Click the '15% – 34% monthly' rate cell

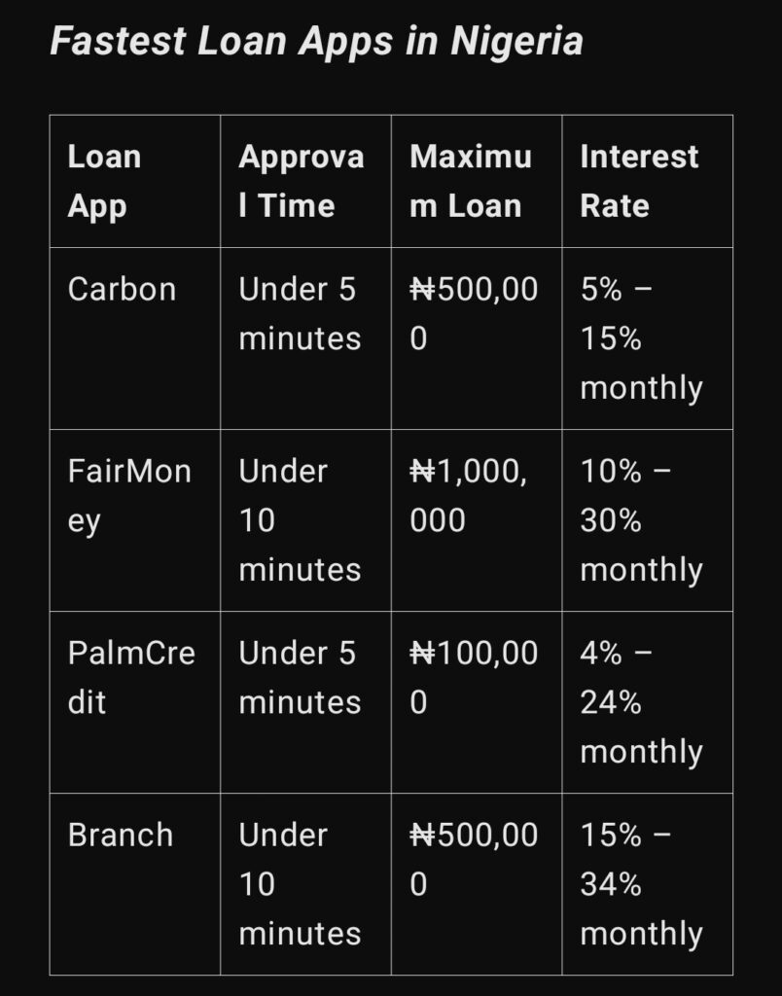[648, 883]
